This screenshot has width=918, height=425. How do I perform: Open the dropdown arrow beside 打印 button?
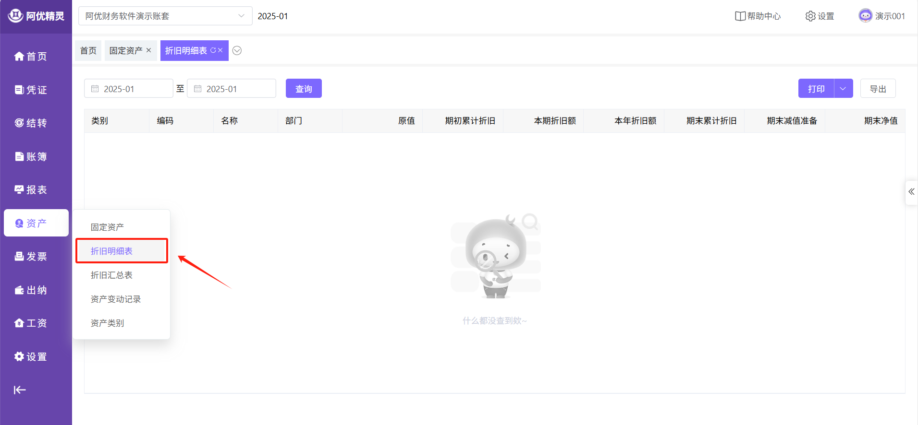click(843, 89)
